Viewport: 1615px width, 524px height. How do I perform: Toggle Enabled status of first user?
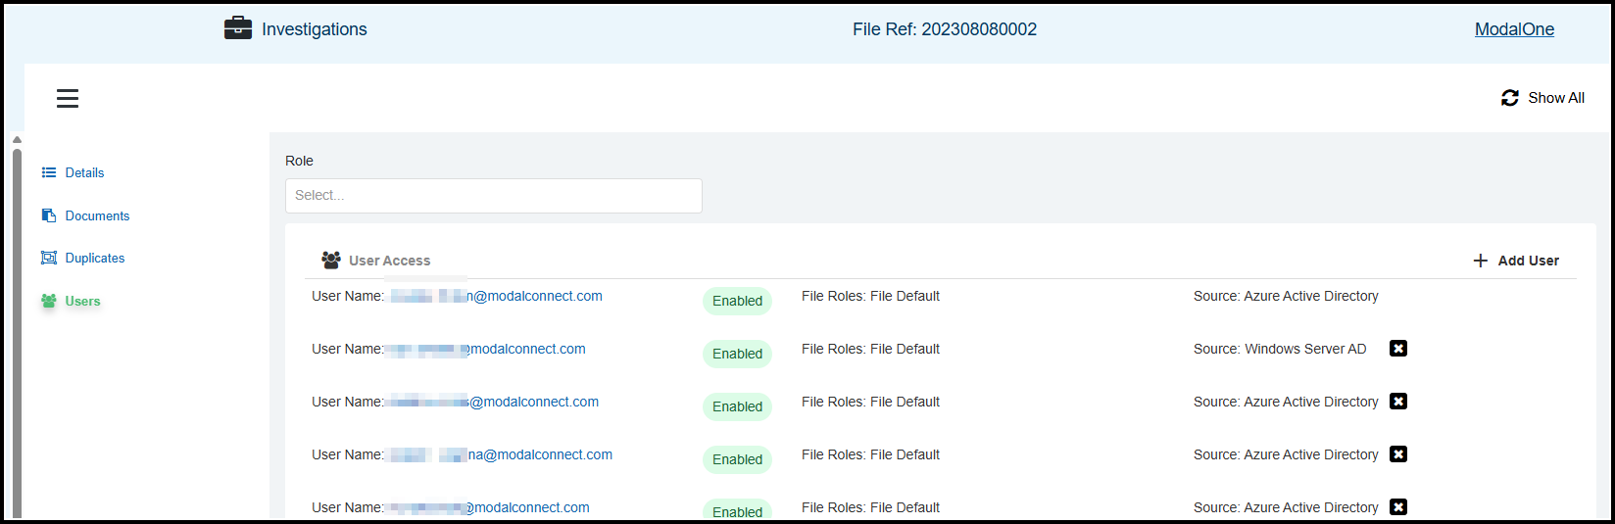click(x=737, y=301)
